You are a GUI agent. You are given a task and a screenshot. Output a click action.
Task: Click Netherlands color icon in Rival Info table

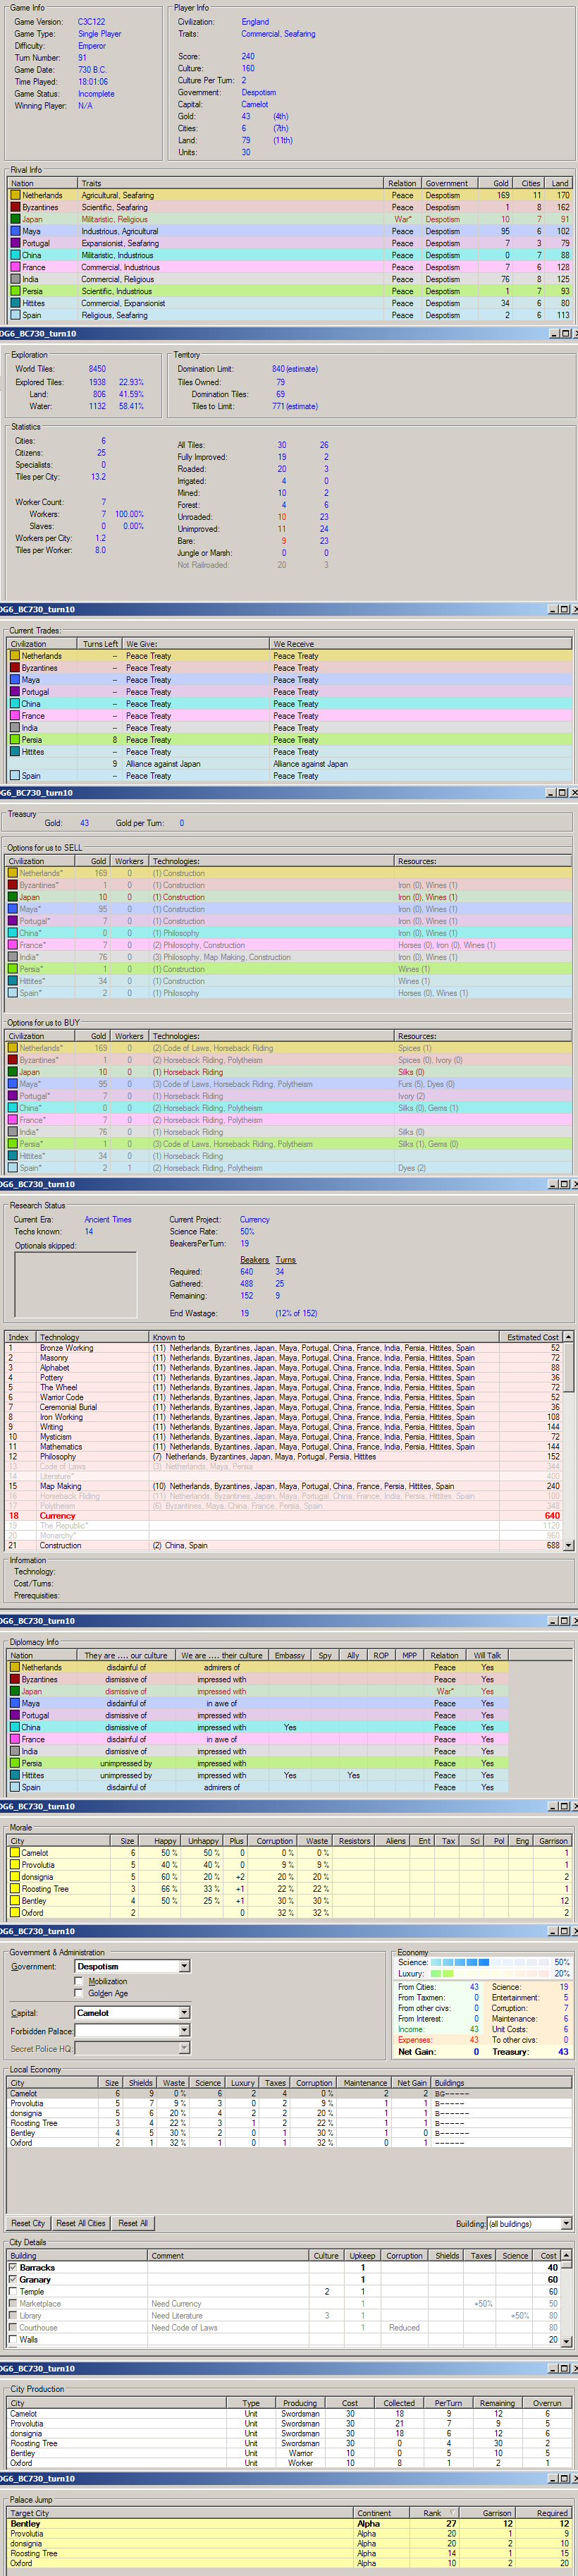pyautogui.click(x=15, y=196)
